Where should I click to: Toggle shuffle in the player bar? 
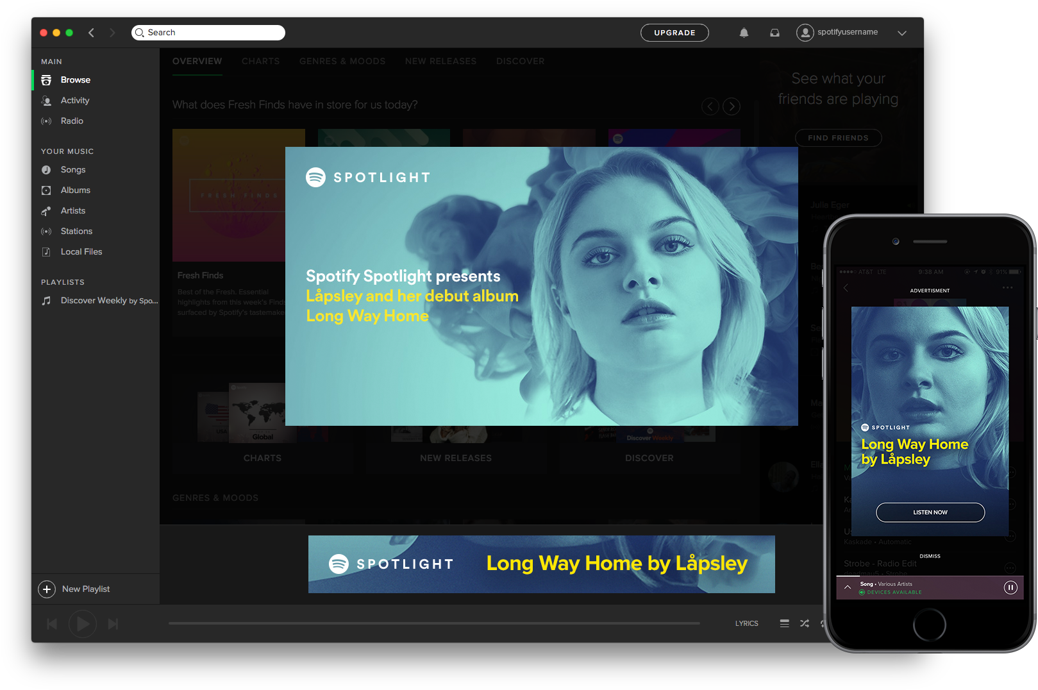805,623
